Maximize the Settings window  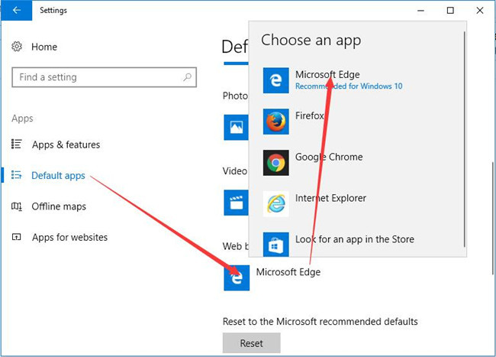click(450, 11)
